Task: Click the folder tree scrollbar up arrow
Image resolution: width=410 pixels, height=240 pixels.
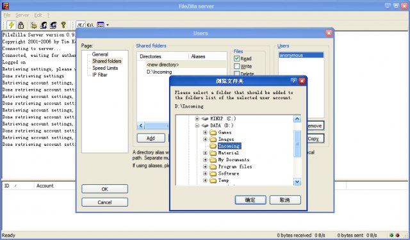Action: click(297, 119)
